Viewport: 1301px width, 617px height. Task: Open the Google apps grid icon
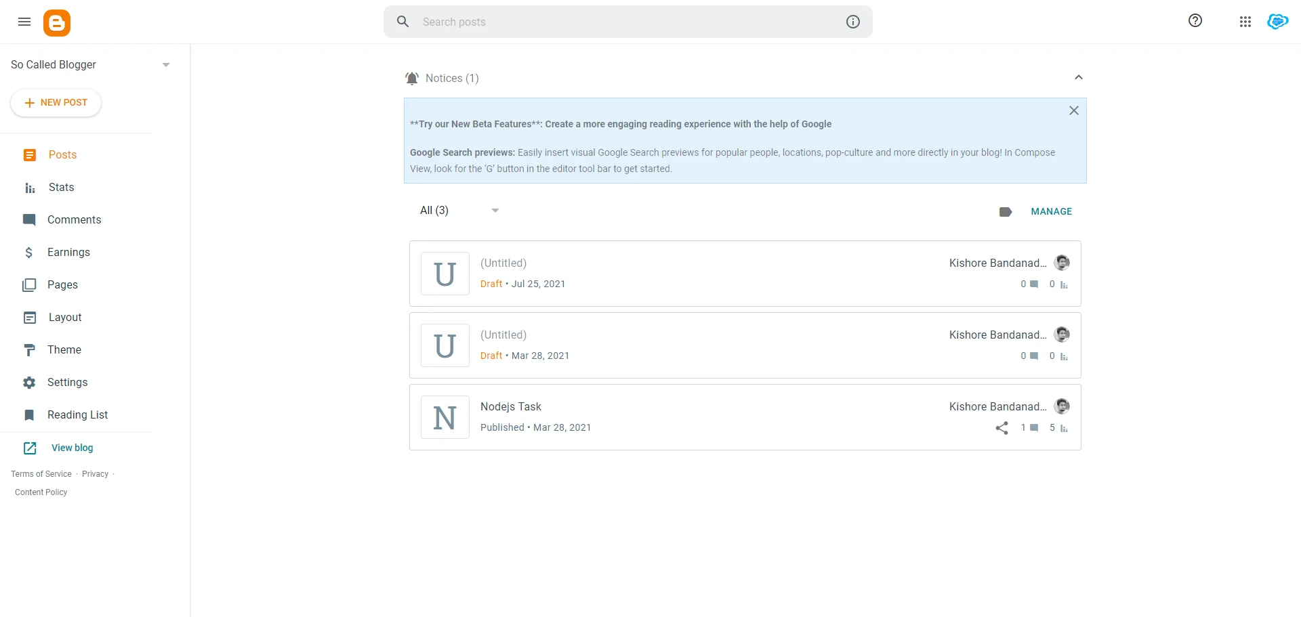1245,22
